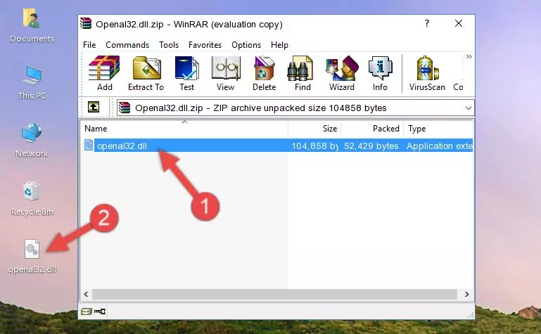
Task: Launch the Wizard tool
Action: (342, 73)
